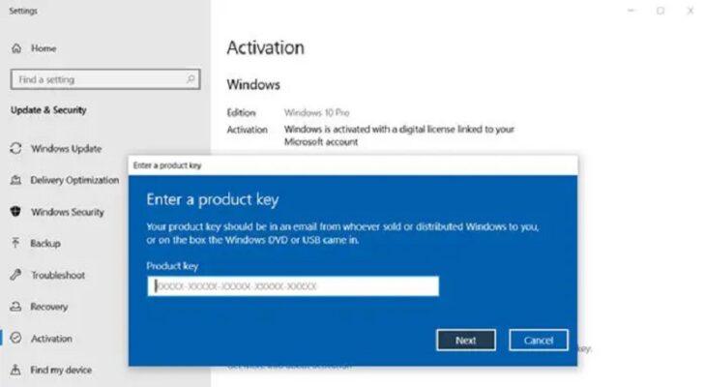Click the Find my device icon
The image size is (705, 387).
(x=16, y=370)
